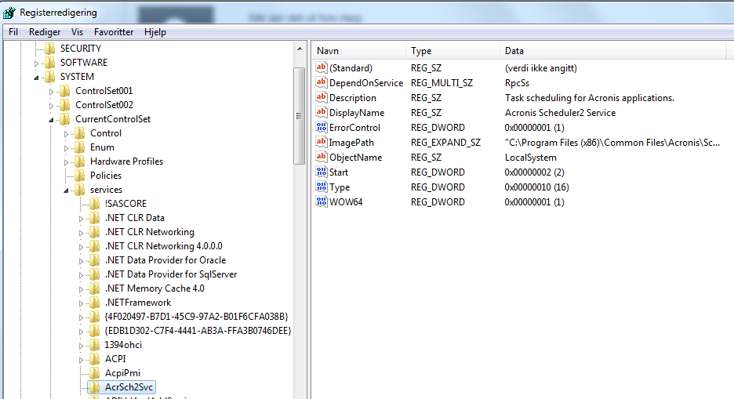Select the .NET Data Provider for Oracle key

click(x=165, y=260)
